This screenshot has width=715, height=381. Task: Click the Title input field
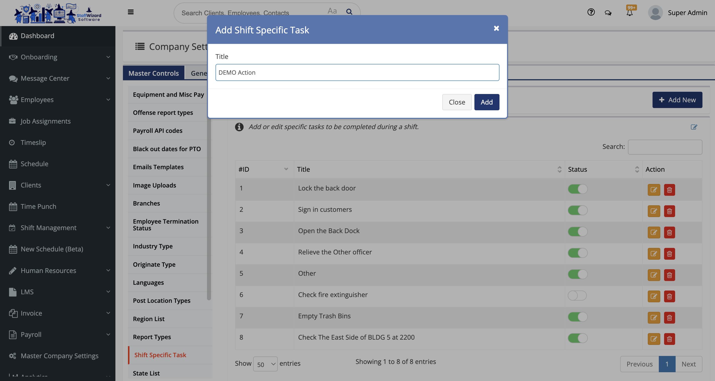[357, 72]
